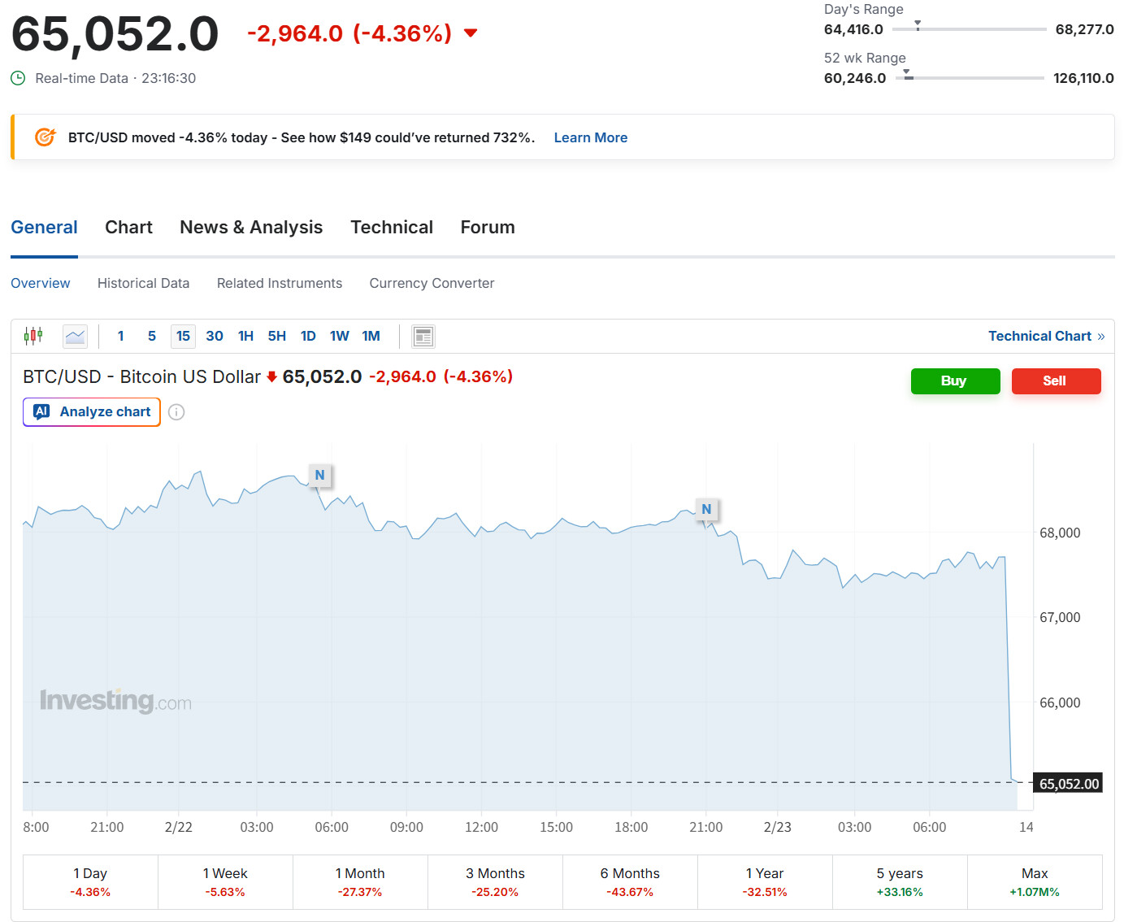Switch to candlestick chart type icon
This screenshot has width=1124, height=922.
[33, 336]
